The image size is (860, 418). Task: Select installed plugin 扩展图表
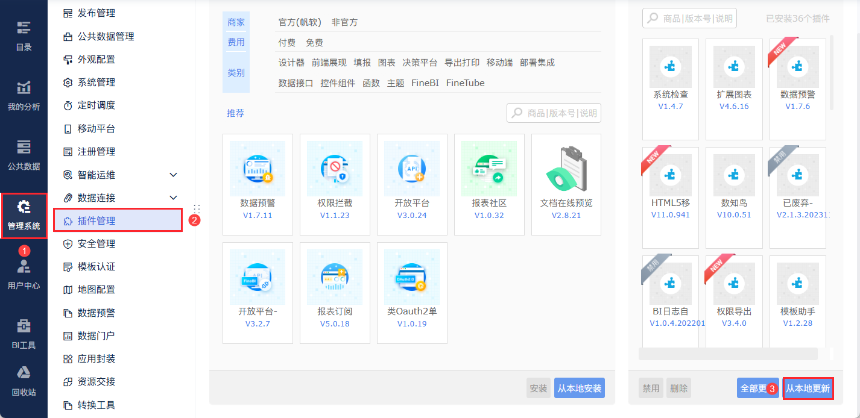click(734, 89)
